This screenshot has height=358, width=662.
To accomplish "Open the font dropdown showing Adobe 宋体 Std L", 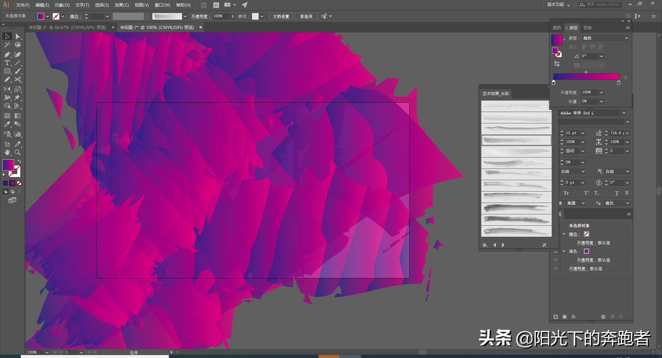I will [624, 113].
